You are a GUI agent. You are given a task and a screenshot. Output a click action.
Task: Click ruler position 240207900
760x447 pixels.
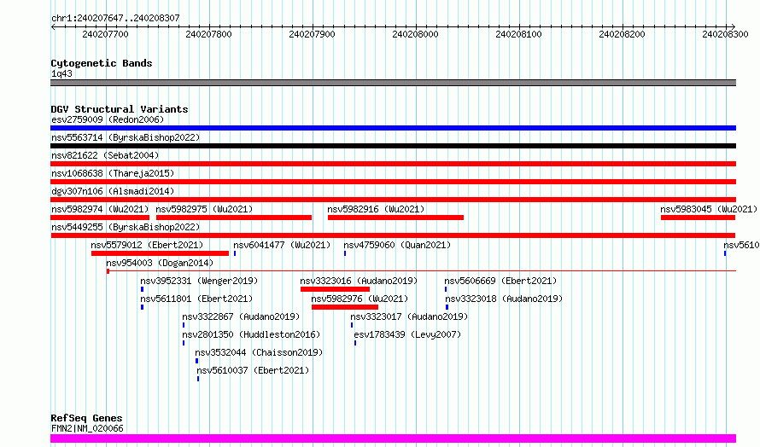click(x=312, y=34)
